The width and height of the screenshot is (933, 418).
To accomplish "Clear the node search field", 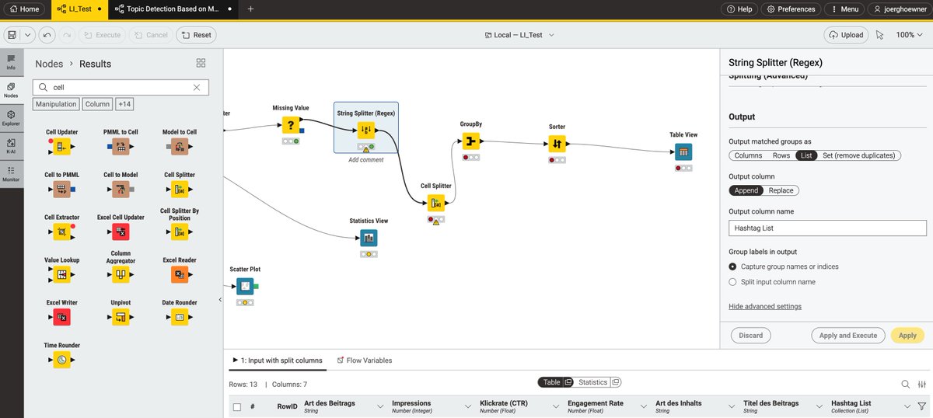I will point(197,88).
